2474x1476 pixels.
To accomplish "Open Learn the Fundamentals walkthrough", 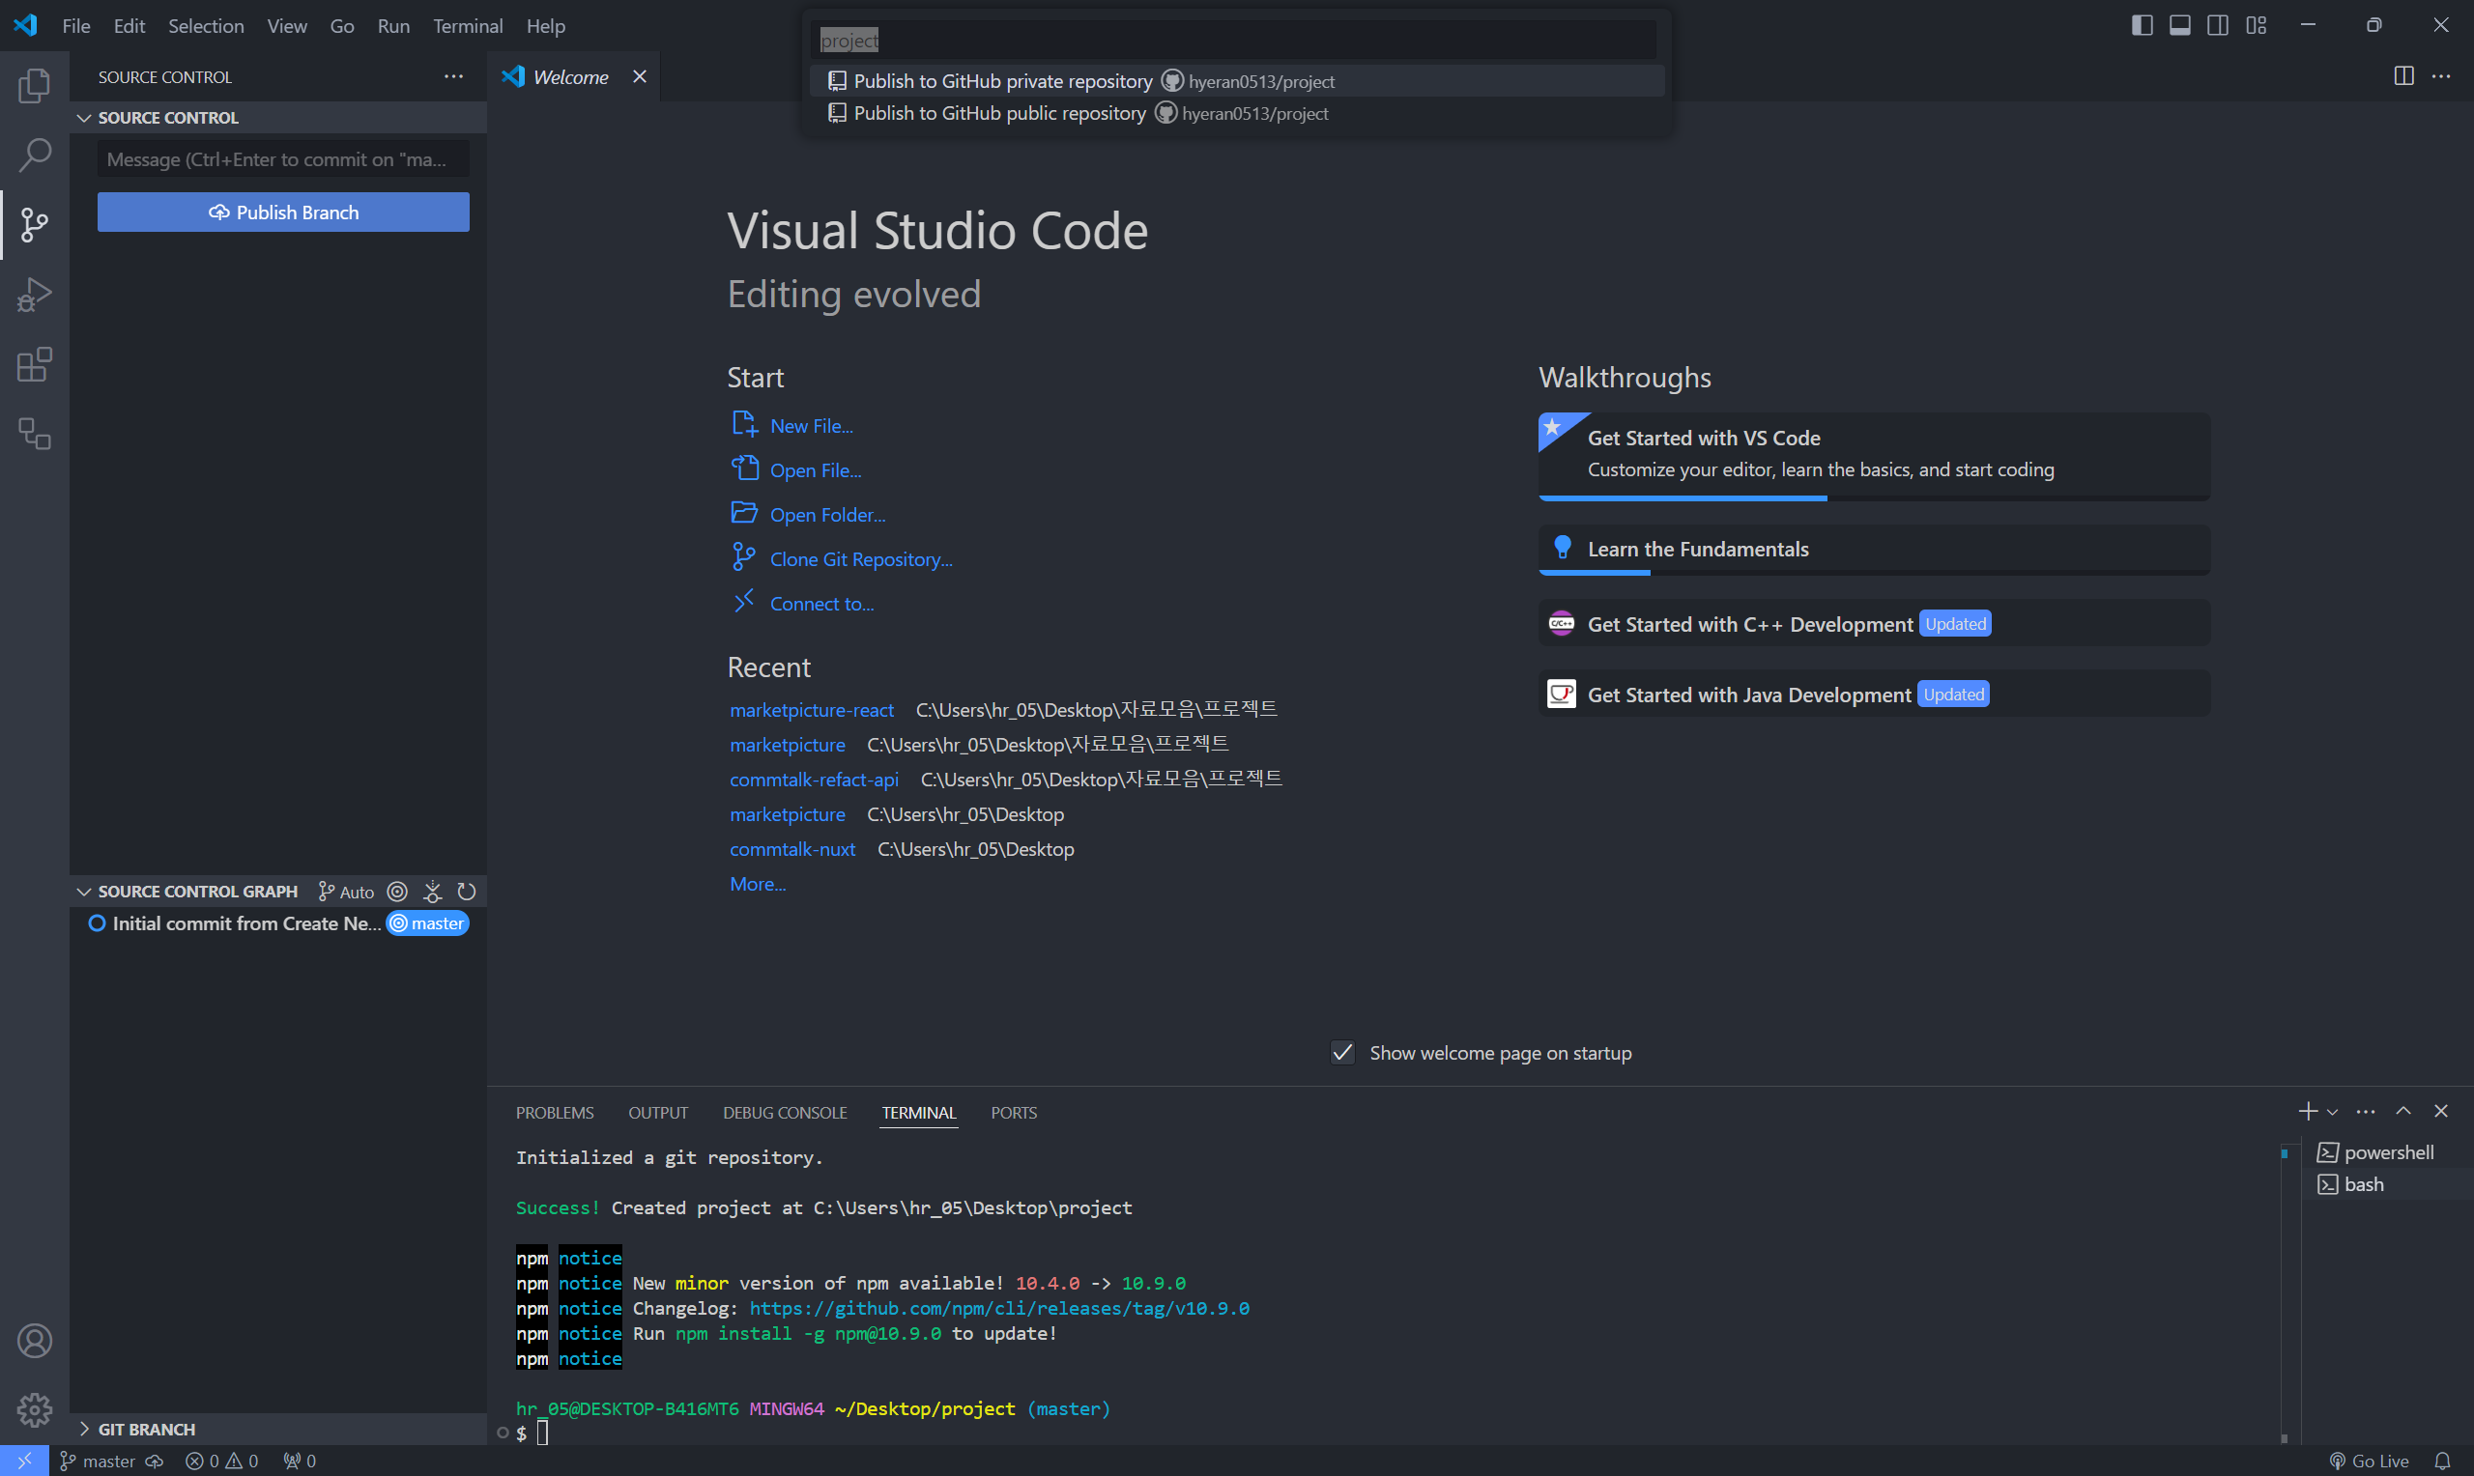I will click(1874, 549).
